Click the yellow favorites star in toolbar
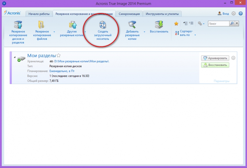The image size is (247, 168). (176, 24)
